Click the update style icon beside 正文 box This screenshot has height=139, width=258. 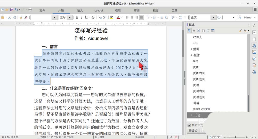click(x=219, y=17)
